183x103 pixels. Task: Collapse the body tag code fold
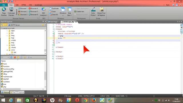pos(55,52)
